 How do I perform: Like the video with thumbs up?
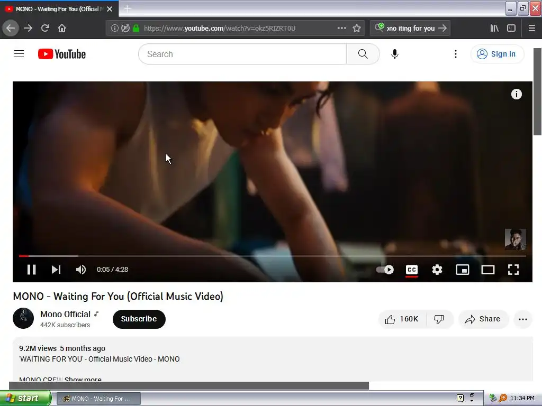[402, 319]
